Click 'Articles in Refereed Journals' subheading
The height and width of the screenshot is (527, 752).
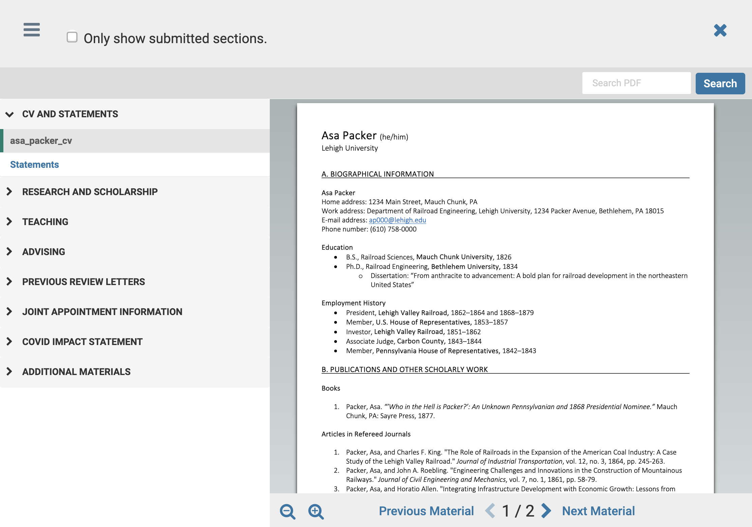click(366, 434)
